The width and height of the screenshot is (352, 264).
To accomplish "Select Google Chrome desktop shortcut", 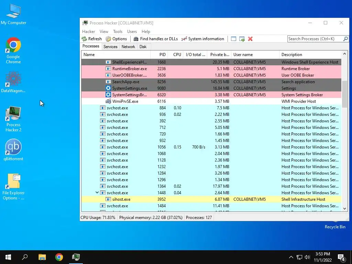I will click(x=13, y=51).
